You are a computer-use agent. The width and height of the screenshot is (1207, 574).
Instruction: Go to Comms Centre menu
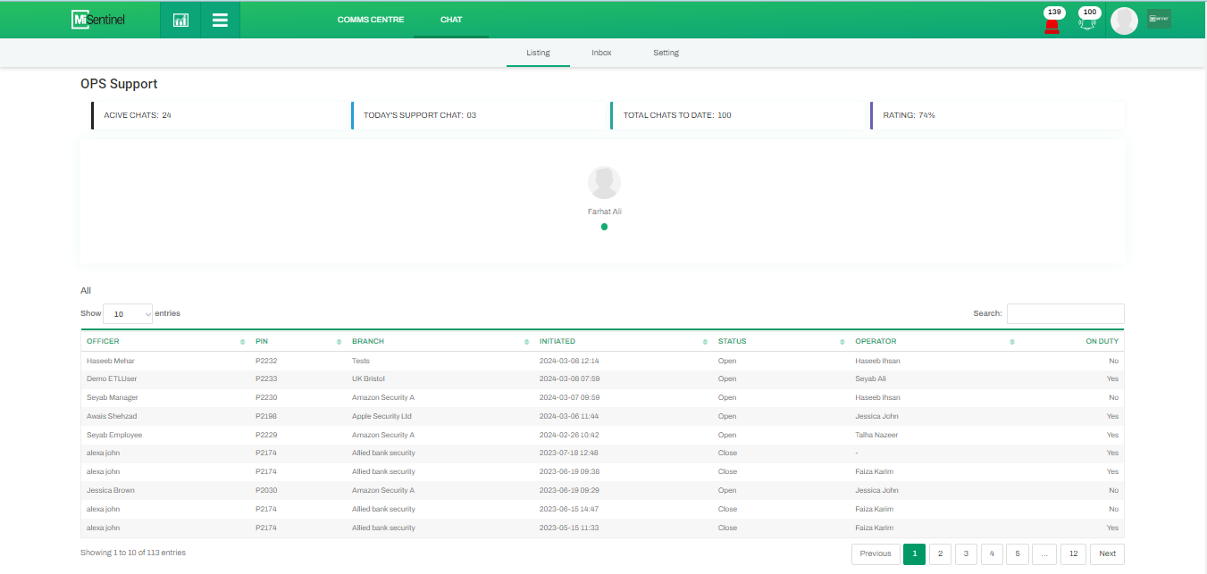tap(371, 20)
